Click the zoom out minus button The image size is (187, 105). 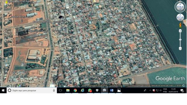coord(180,48)
